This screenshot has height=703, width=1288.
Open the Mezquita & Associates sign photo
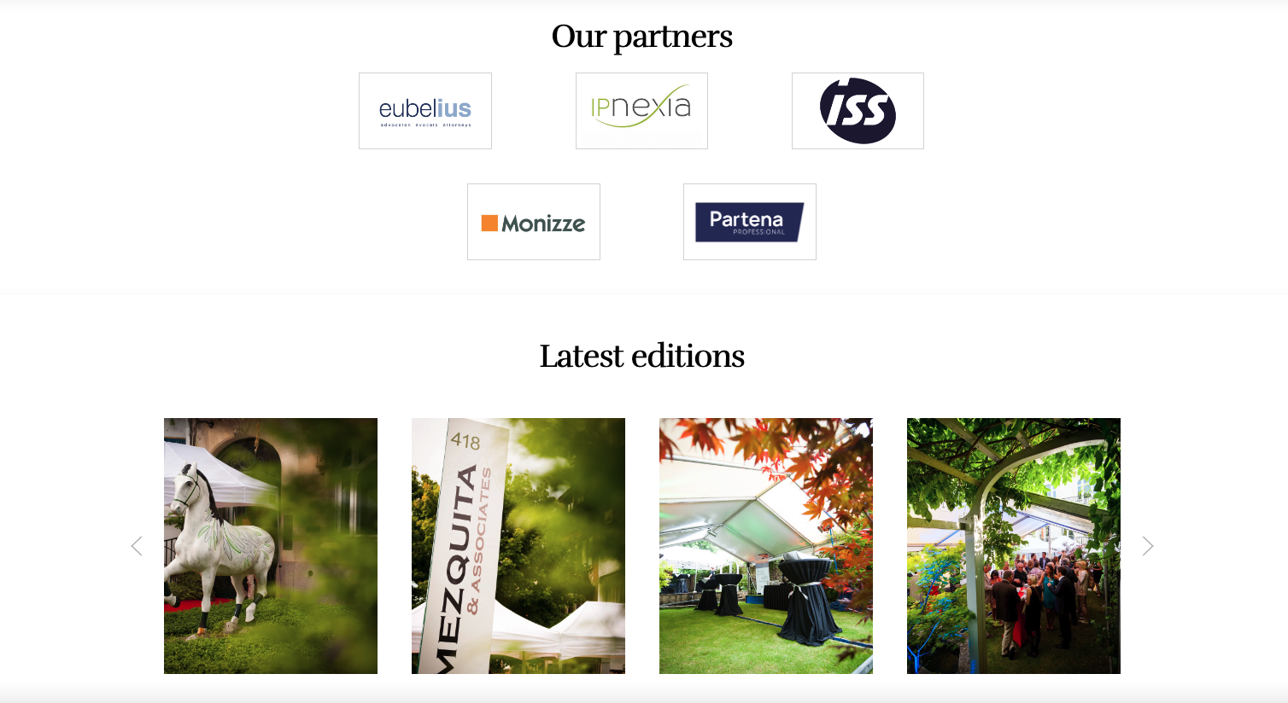click(x=518, y=546)
